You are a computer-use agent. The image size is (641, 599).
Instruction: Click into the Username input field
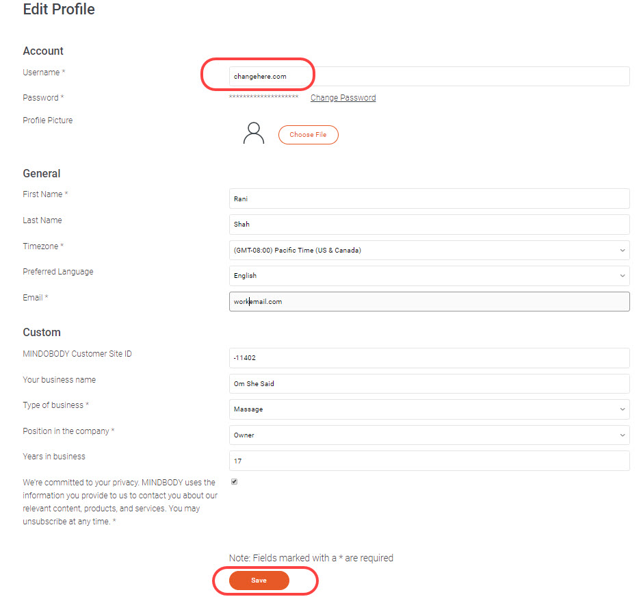(x=428, y=77)
